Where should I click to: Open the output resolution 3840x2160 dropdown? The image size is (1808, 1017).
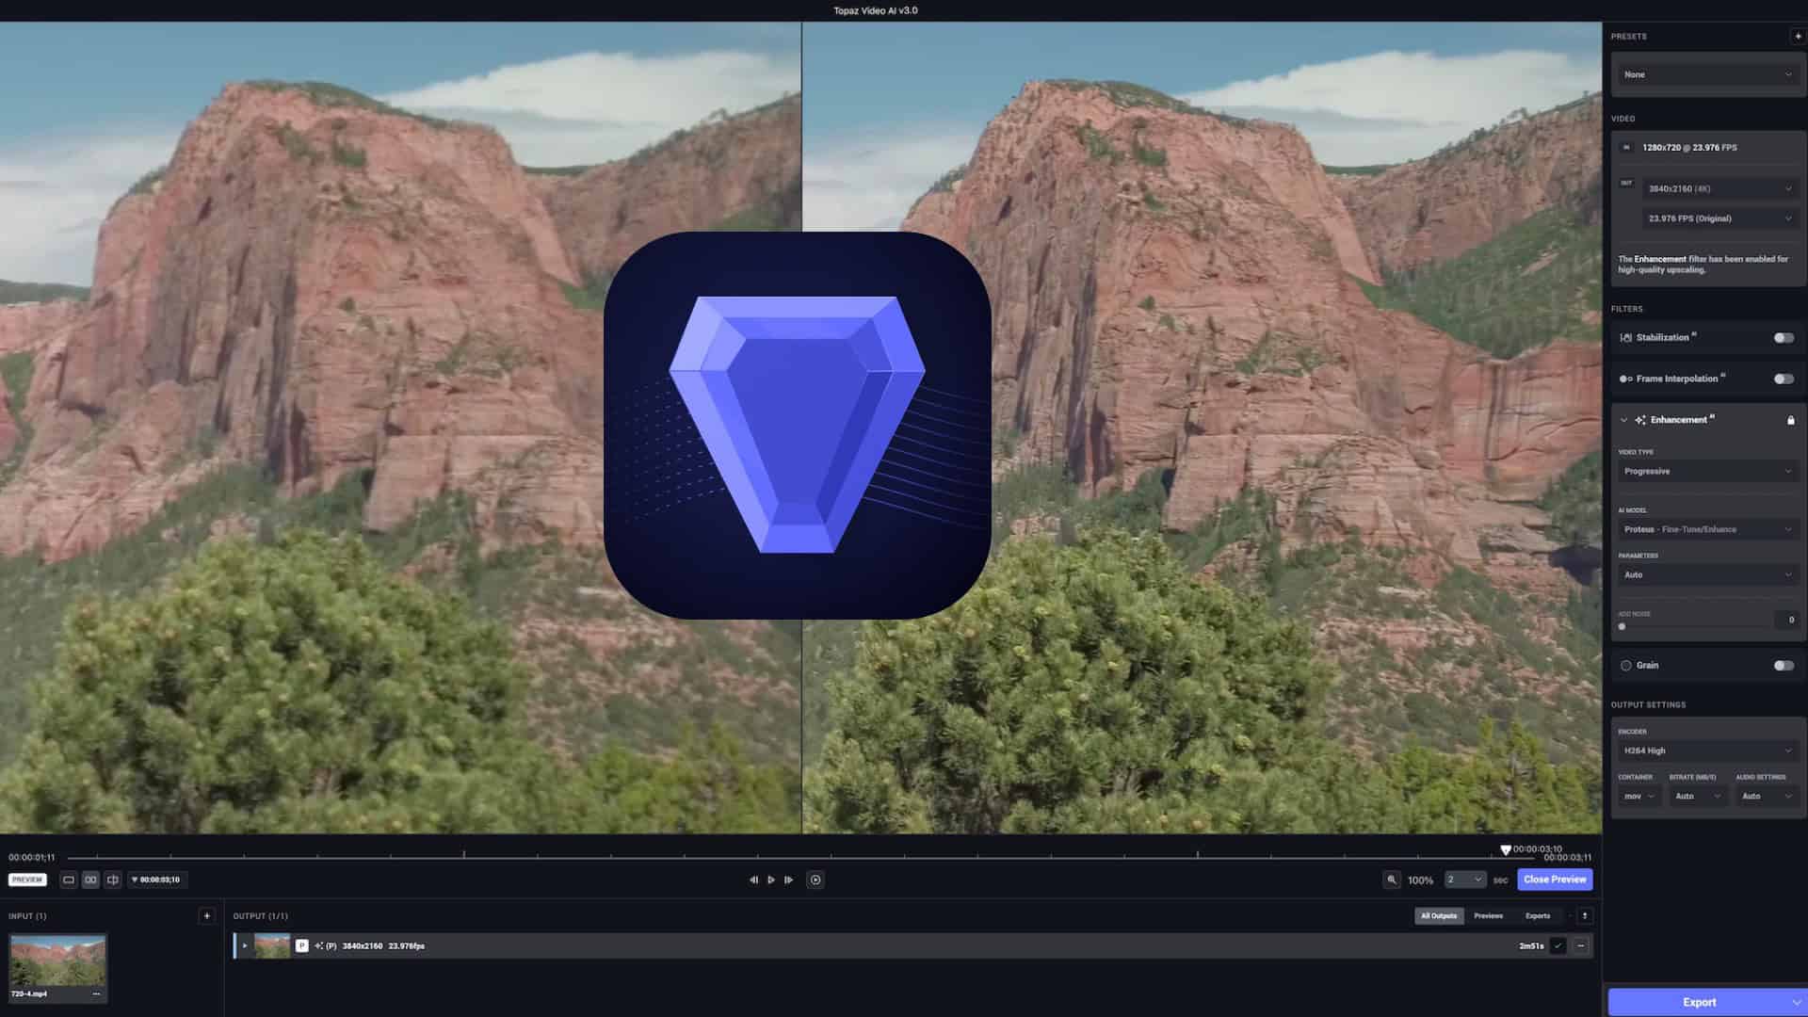click(x=1719, y=188)
